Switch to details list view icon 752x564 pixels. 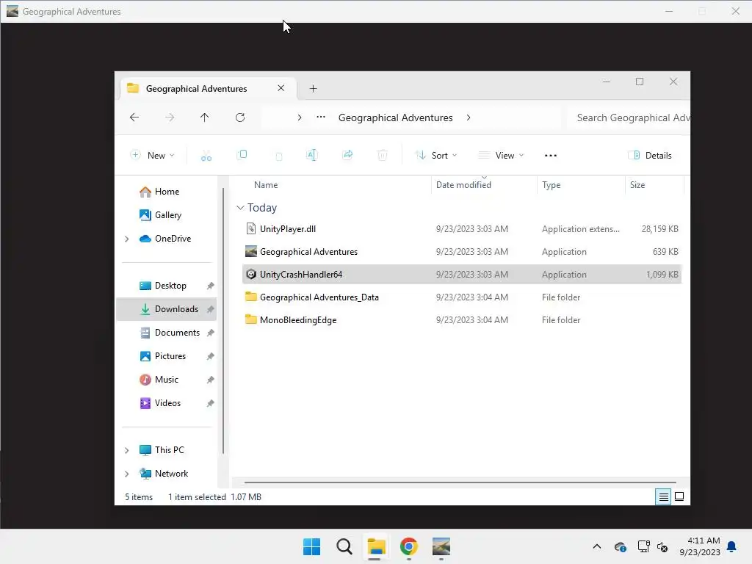click(x=663, y=497)
